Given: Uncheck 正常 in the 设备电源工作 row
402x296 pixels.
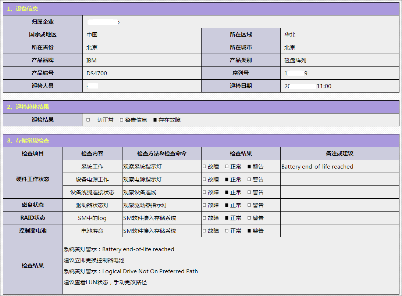Looking at the screenshot, I should pyautogui.click(x=227, y=180).
